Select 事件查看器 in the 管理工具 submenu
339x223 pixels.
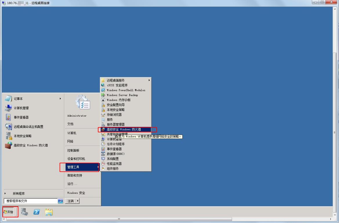point(126,149)
